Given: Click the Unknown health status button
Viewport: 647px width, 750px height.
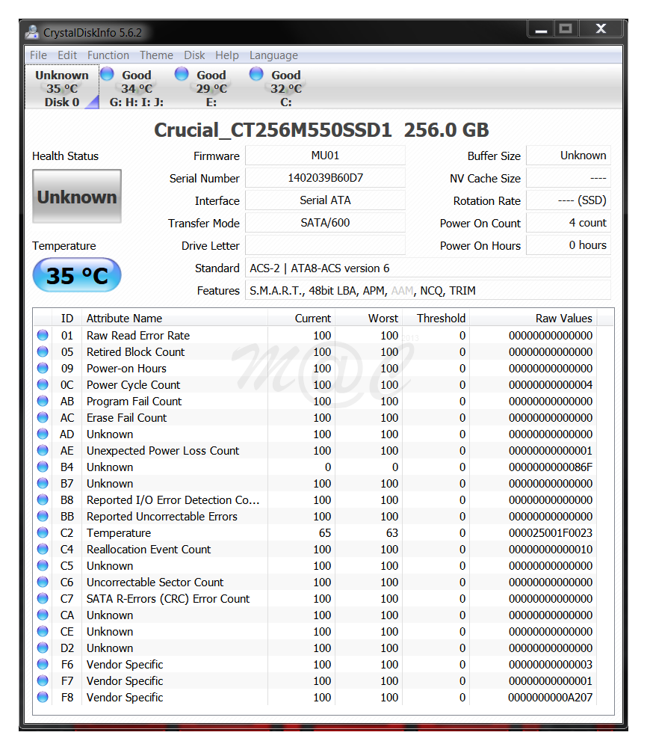Looking at the screenshot, I should [x=77, y=197].
